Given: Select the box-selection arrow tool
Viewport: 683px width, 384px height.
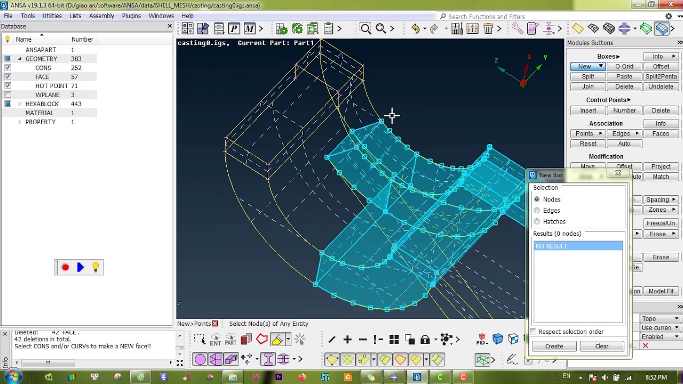Looking at the screenshot, I should pos(200,339).
